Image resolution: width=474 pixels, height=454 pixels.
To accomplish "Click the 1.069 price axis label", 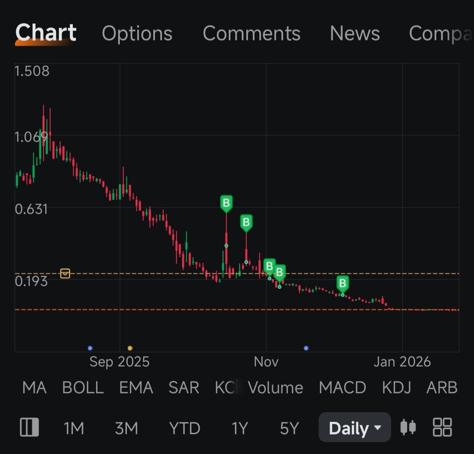I will pos(32,137).
